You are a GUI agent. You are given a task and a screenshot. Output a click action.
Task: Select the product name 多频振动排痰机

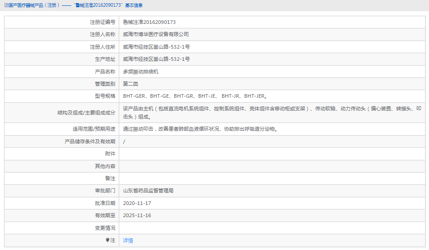[141, 72]
